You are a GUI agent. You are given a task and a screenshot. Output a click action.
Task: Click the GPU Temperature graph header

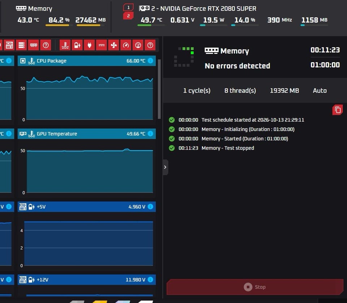[x=87, y=134]
